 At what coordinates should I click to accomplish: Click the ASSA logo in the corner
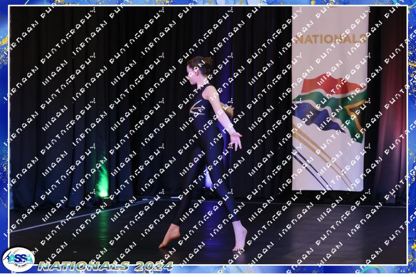pyautogui.click(x=18, y=259)
